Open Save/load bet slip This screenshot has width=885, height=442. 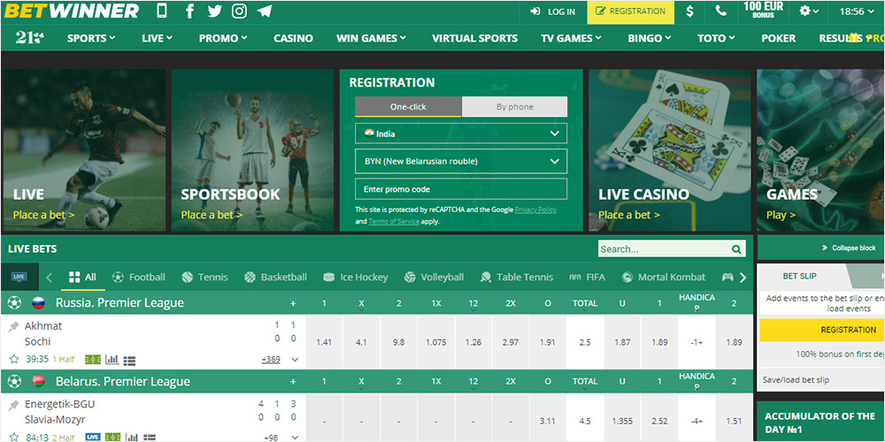pos(796,380)
